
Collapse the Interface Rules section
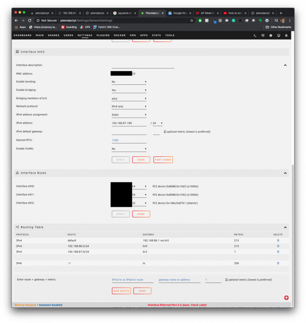tap(285, 173)
